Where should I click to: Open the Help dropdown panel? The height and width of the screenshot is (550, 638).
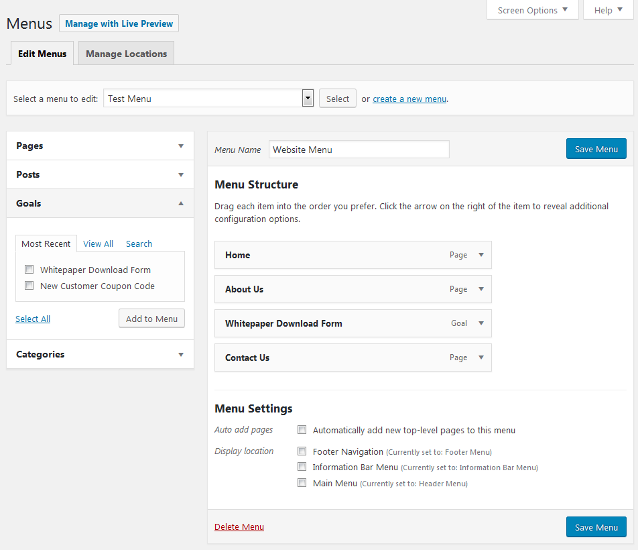[609, 10]
